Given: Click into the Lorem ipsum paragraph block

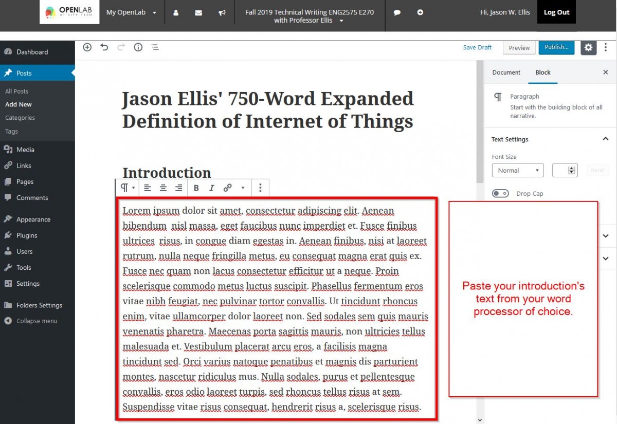Looking at the screenshot, I should pyautogui.click(x=275, y=308).
